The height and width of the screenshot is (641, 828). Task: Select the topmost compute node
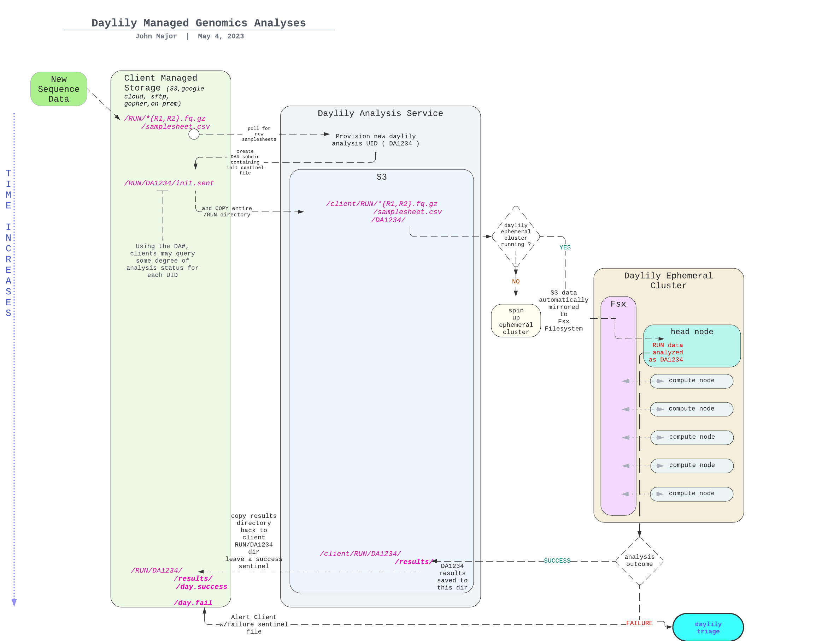click(x=691, y=381)
